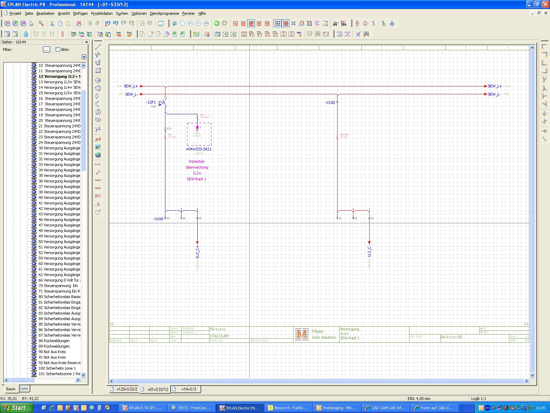
Task: Click the Zoom in plus icon
Action: point(190,23)
